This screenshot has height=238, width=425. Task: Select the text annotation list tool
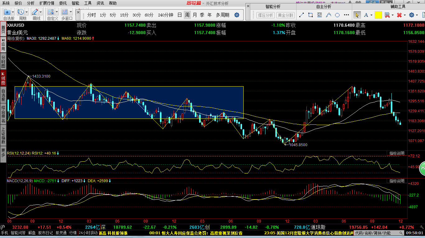click(320, 15)
